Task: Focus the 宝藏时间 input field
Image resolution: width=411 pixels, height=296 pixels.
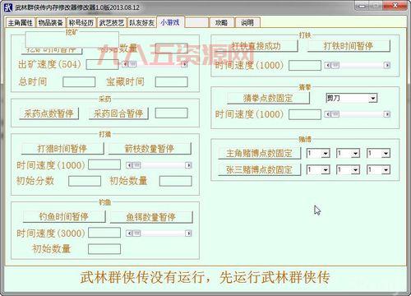Action: 172,82
